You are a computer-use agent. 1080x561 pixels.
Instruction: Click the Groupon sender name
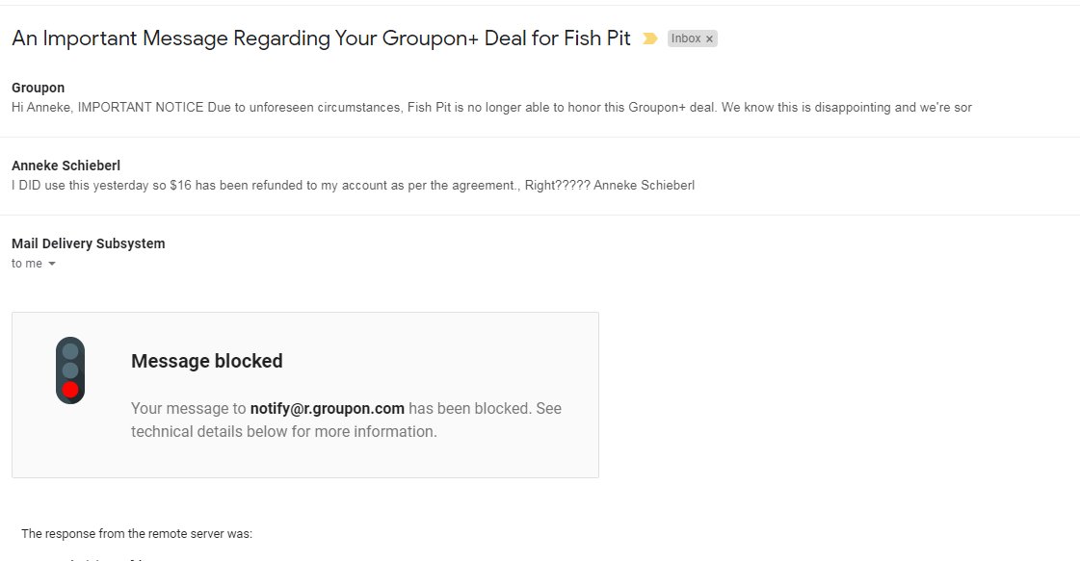click(38, 88)
